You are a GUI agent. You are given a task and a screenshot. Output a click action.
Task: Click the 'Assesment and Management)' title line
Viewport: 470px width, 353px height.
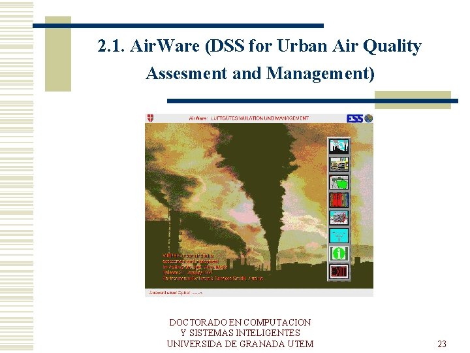pyautogui.click(x=260, y=73)
